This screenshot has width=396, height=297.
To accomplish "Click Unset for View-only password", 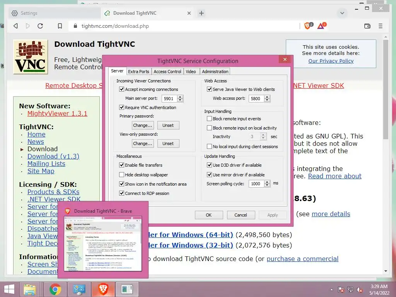I will pyautogui.click(x=168, y=143).
